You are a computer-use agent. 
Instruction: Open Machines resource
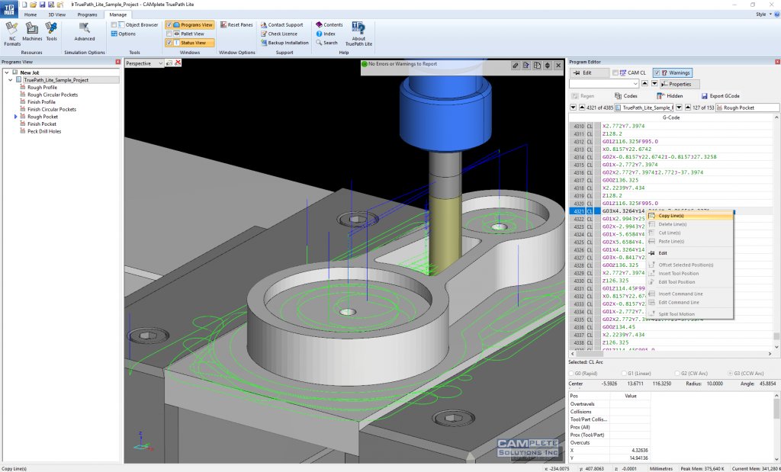pos(32,32)
